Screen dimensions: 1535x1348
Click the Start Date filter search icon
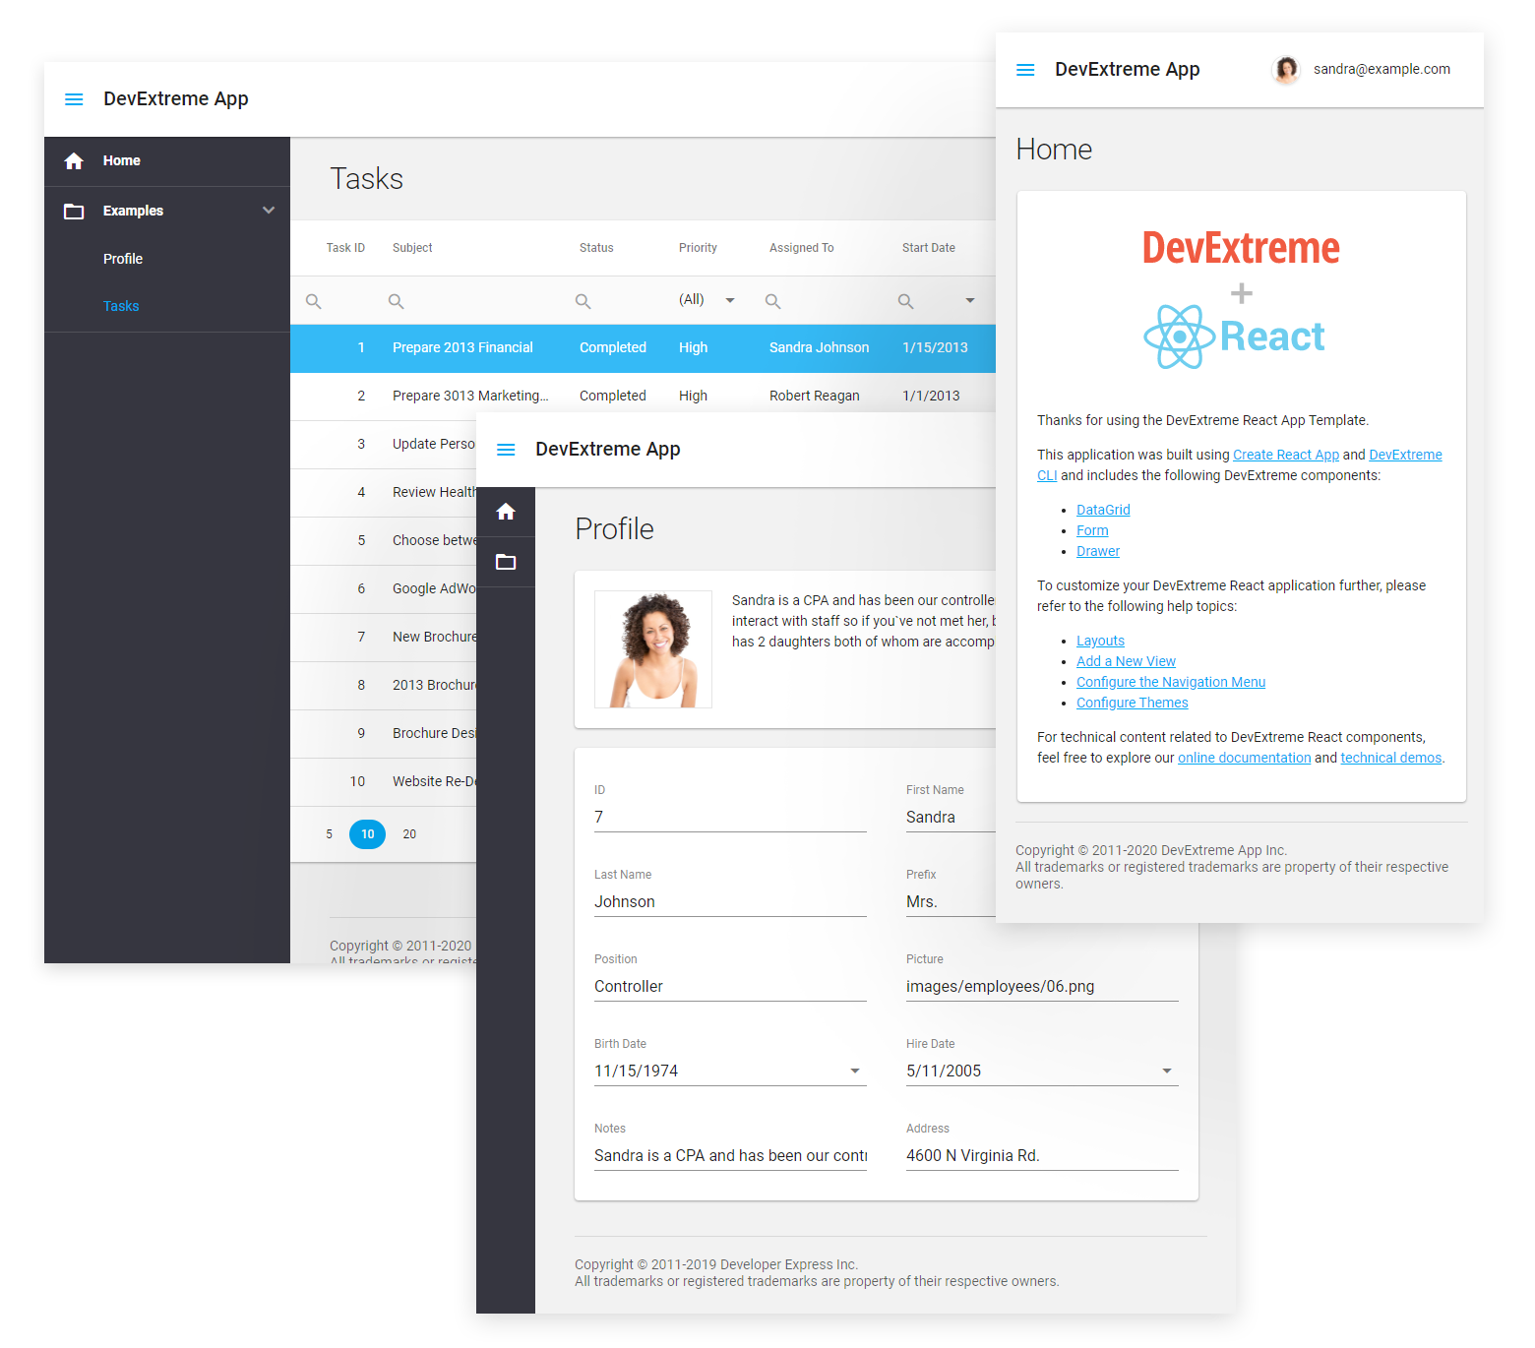pos(906,301)
